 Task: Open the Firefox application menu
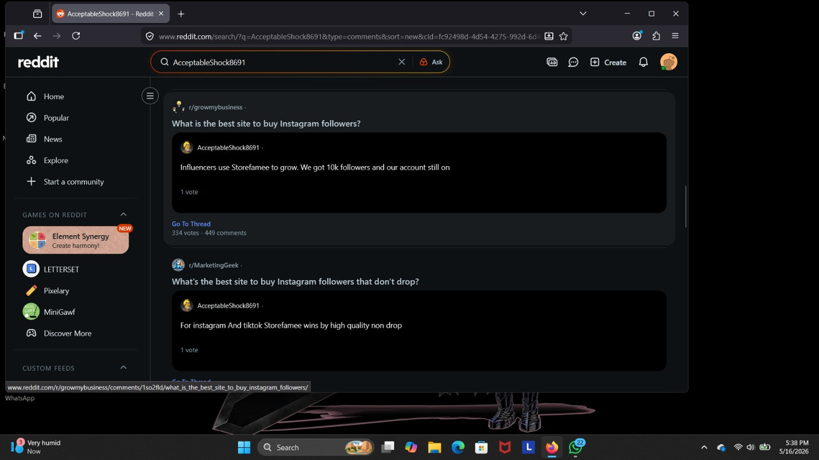[675, 36]
